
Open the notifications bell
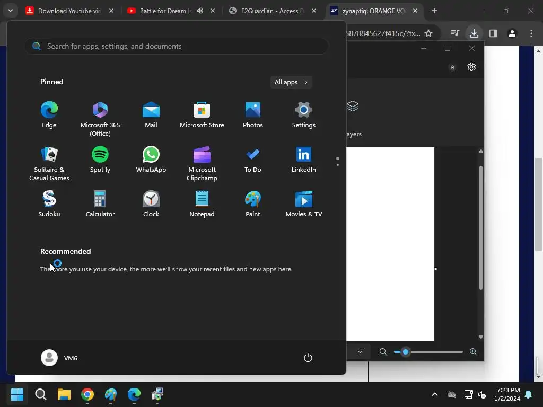[529, 394]
